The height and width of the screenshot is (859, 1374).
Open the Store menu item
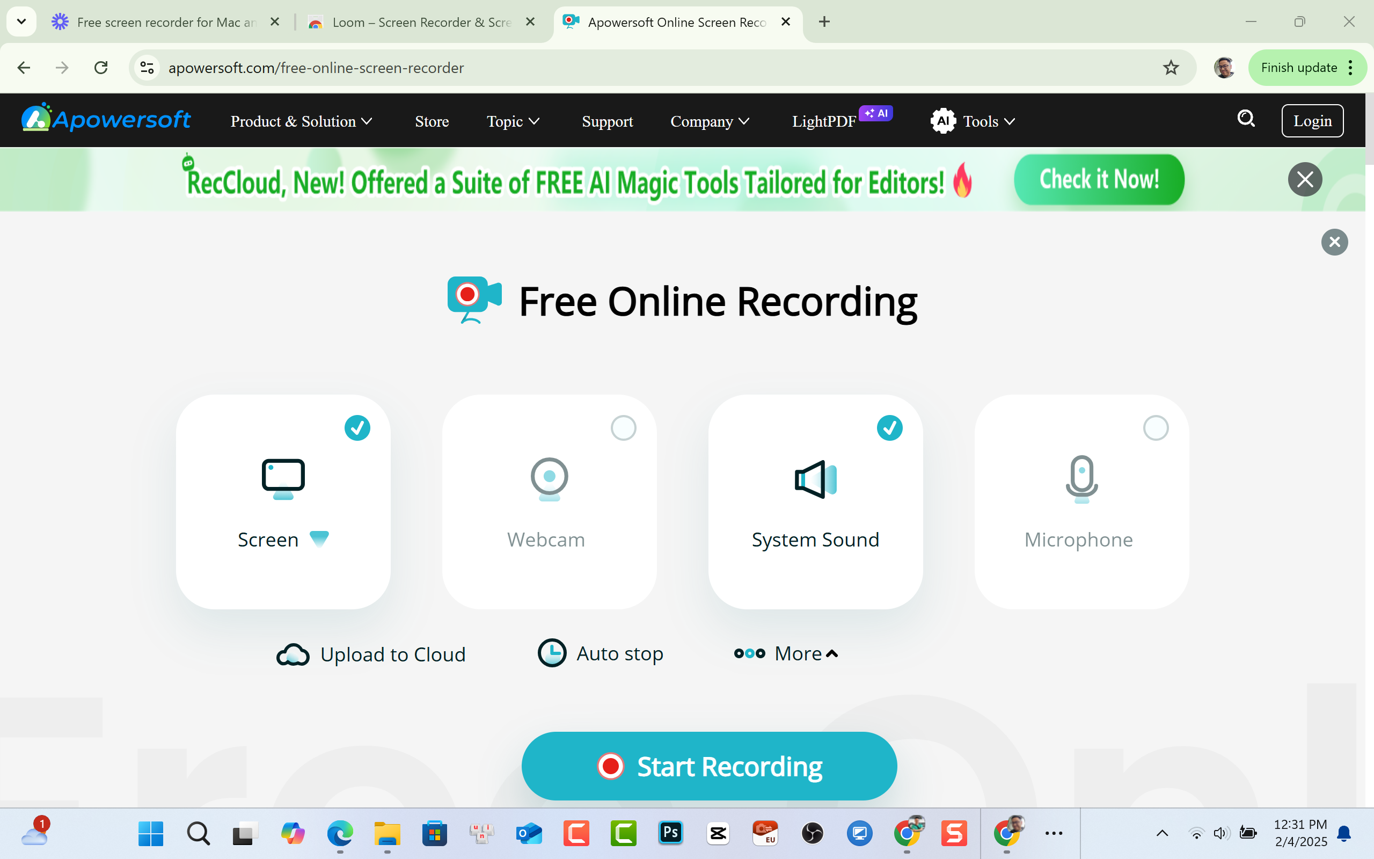click(x=432, y=121)
